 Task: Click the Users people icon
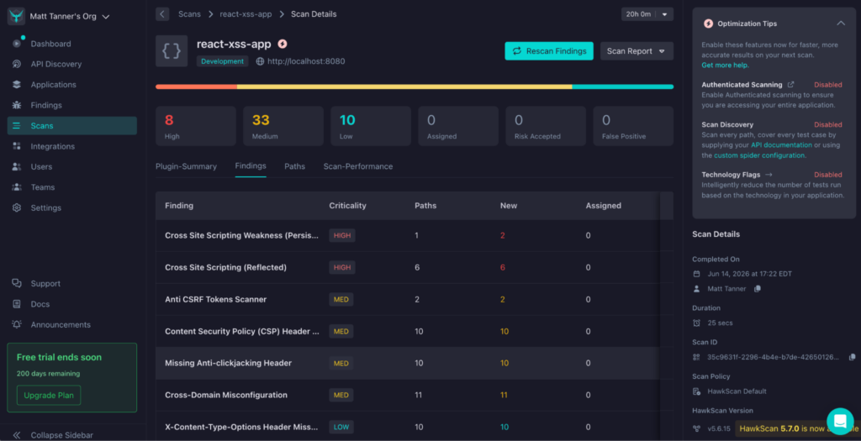coord(17,167)
